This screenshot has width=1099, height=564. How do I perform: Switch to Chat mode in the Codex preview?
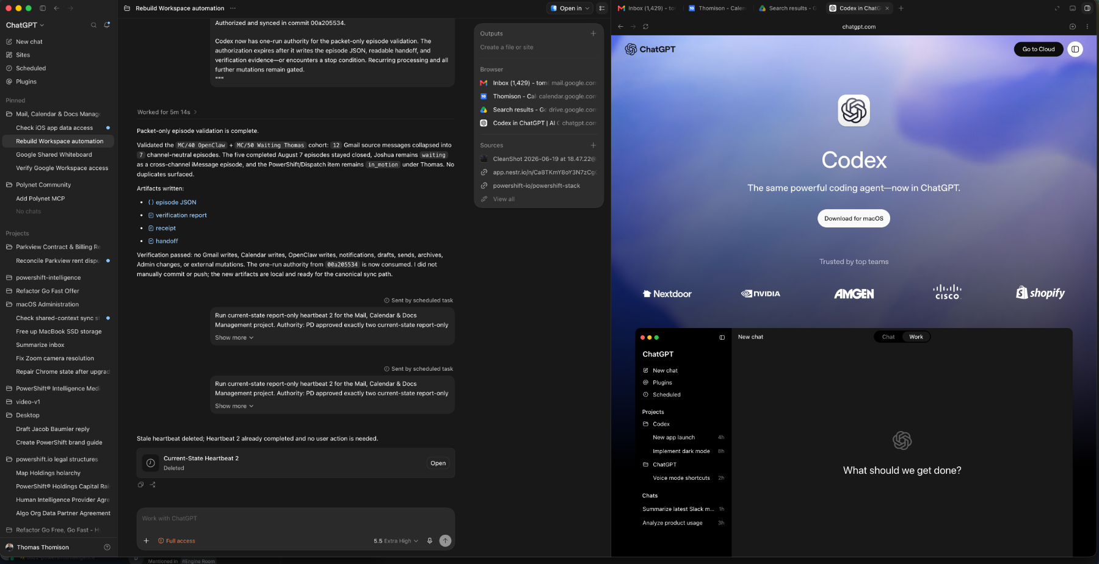click(x=888, y=337)
